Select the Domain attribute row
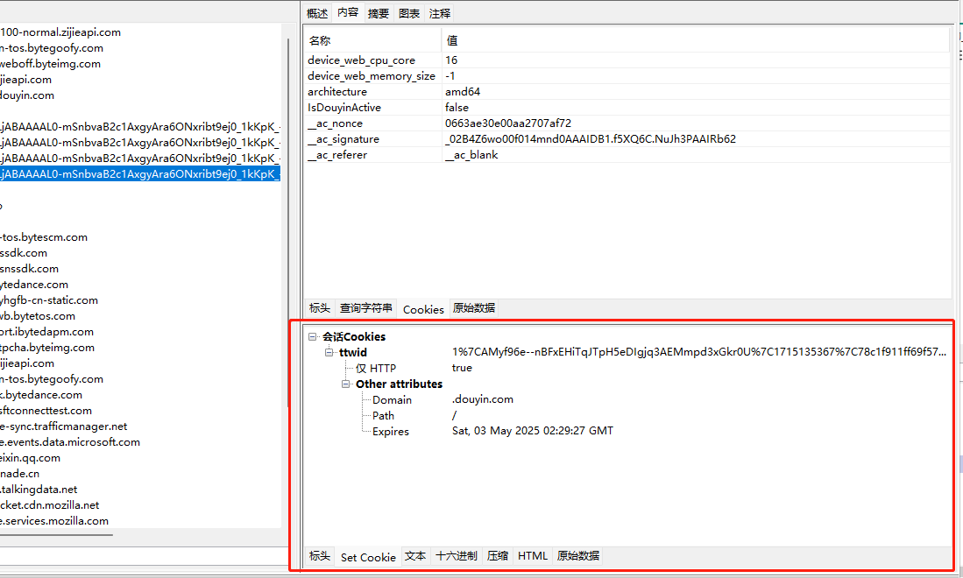This screenshot has width=963, height=578. point(392,400)
